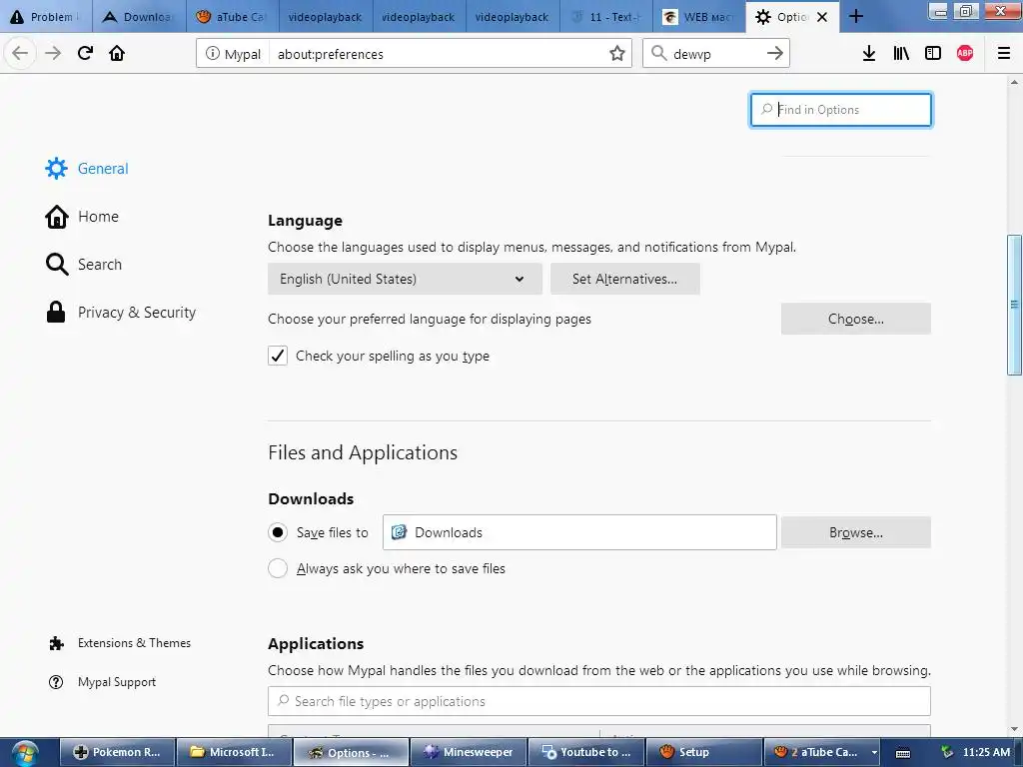Image resolution: width=1023 pixels, height=767 pixels.
Task: Open Youtube to taskbar window
Action: click(585, 753)
